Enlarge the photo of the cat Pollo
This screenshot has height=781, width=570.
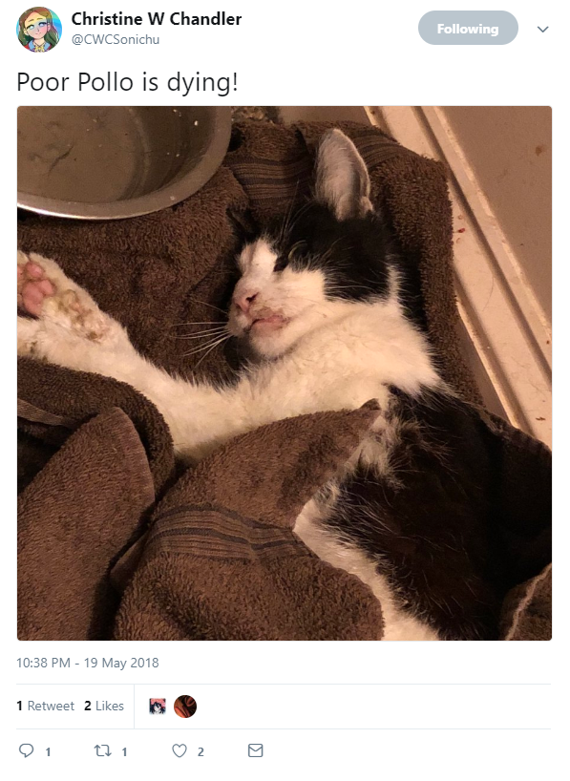[285, 373]
